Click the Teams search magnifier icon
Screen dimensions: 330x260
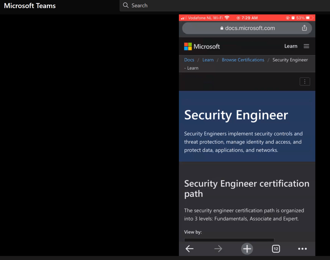click(126, 5)
